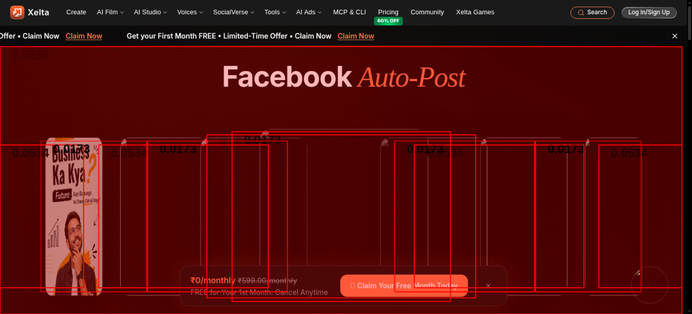Click Claim Now link after 'Get your First Month FREE'
Viewport: 692px width, 314px height.
coord(356,36)
